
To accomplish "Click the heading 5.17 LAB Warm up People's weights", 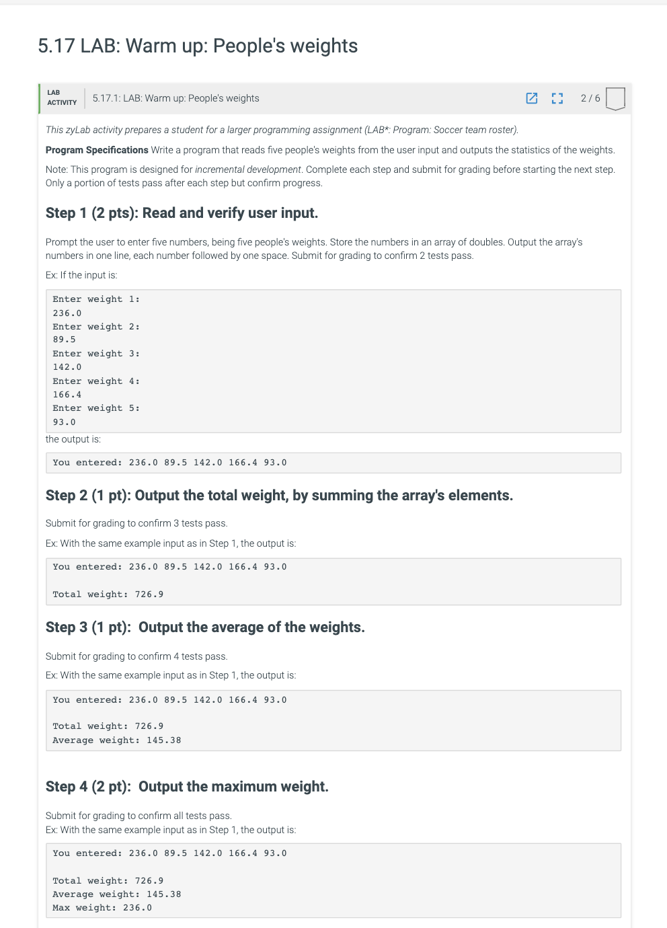I will click(x=198, y=46).
